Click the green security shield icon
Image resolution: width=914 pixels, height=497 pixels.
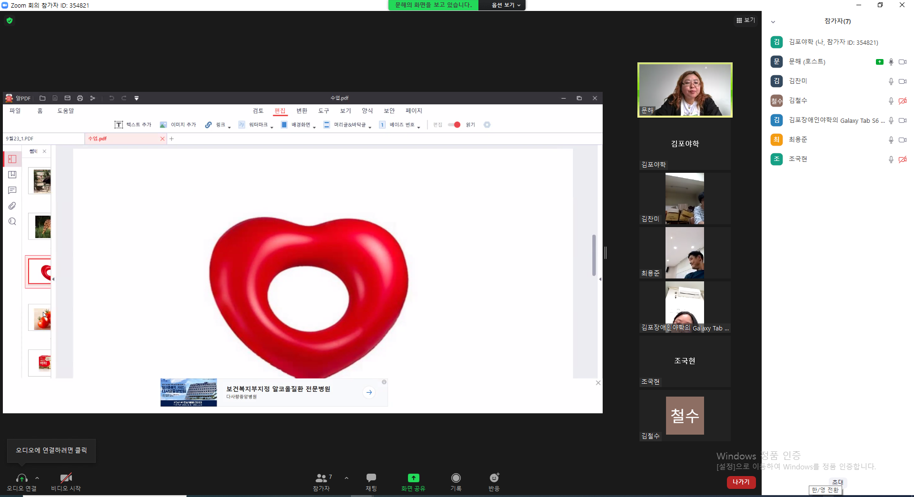tap(10, 20)
